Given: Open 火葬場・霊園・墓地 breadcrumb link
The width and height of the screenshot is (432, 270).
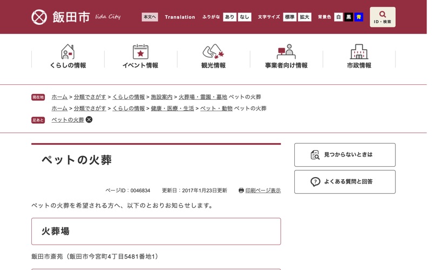Looking at the screenshot, I should [x=203, y=97].
